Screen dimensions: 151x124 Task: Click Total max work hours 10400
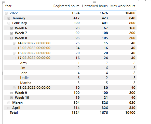pos(130,113)
